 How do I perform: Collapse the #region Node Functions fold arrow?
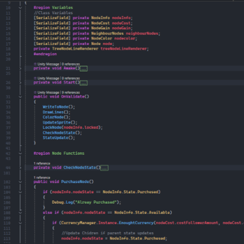(20, 153)
